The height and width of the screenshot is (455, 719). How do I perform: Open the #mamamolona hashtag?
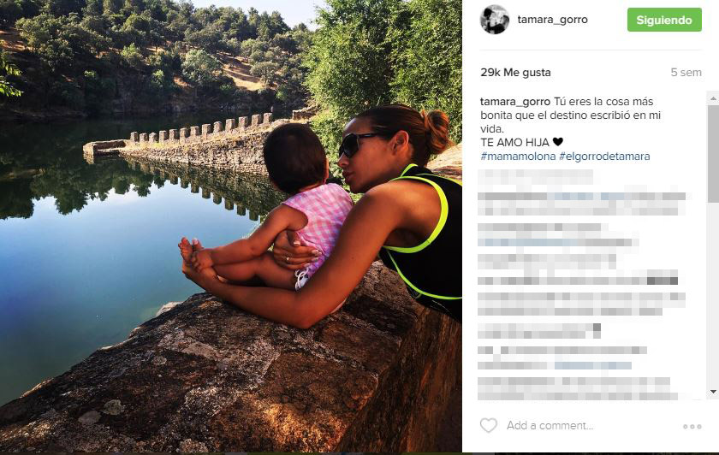coord(518,157)
